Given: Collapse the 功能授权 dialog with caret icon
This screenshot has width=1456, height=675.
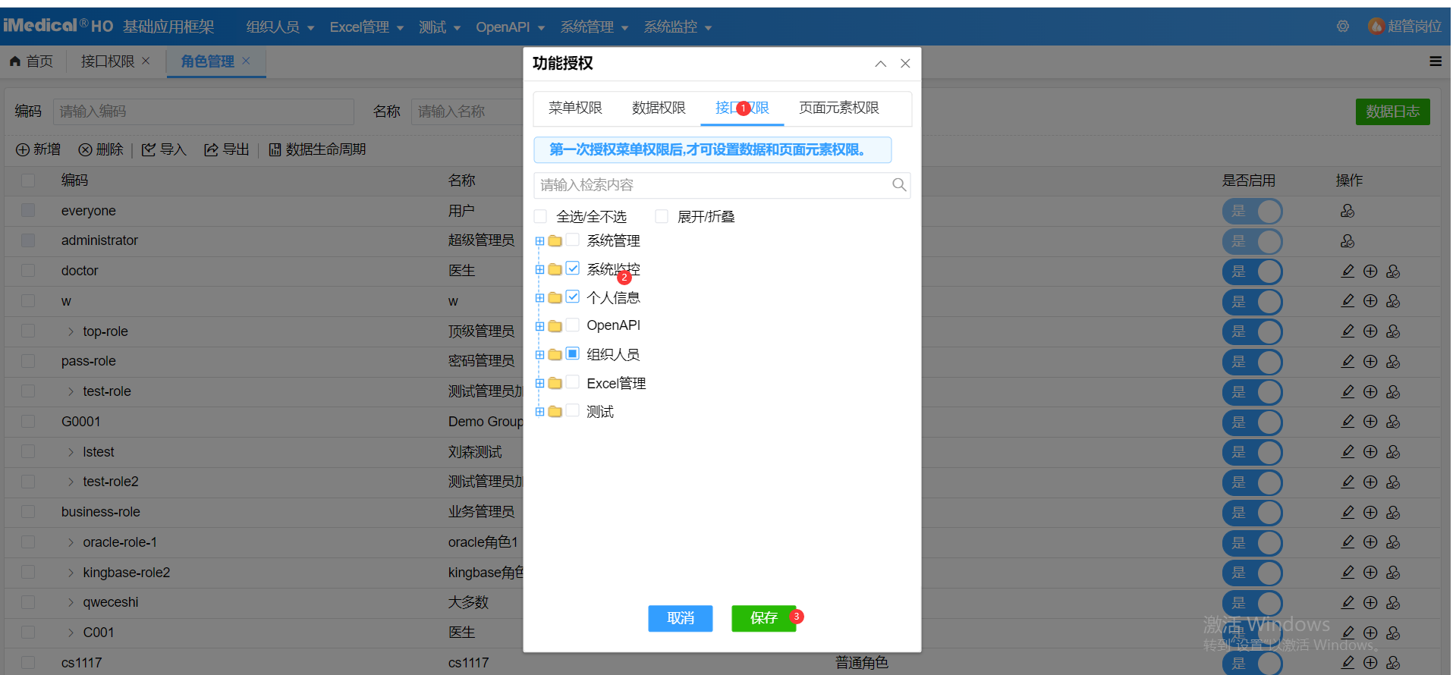Looking at the screenshot, I should [x=880, y=64].
